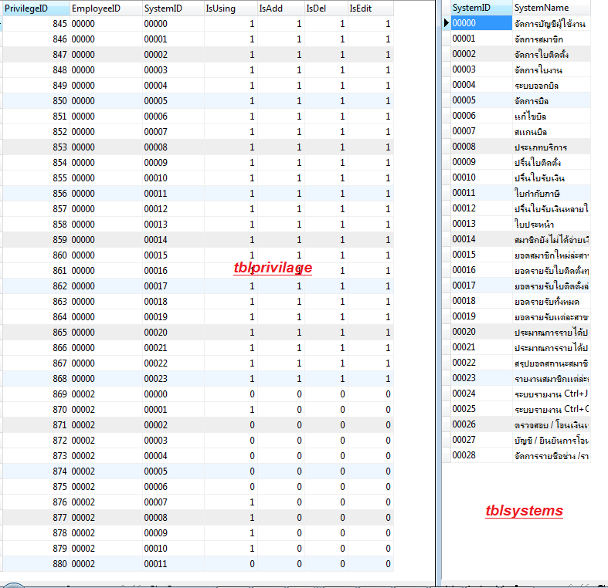Screen dimensions: 608x588
Task: Click the IsAdd column header
Action: pos(280,8)
